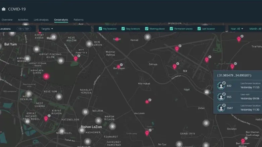Viewport: 262px width, 147px height.
Task: Select the pink pin near TLV airport
Action: [174, 66]
